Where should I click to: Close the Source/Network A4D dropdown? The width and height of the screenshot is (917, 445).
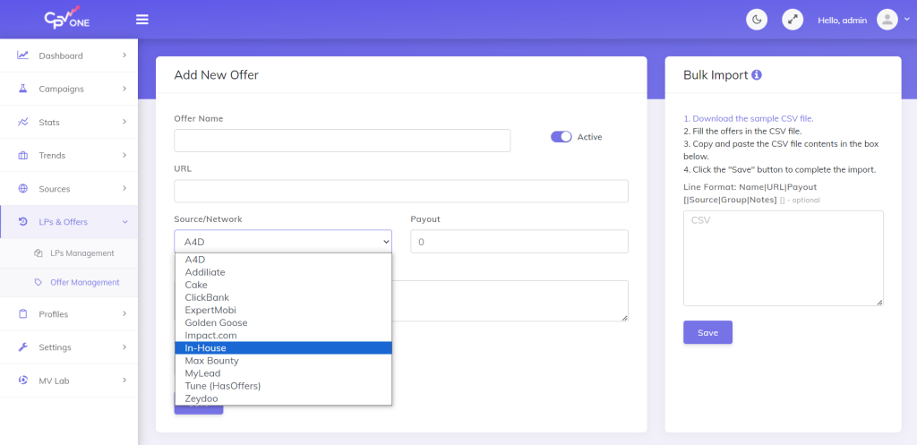[x=283, y=241]
